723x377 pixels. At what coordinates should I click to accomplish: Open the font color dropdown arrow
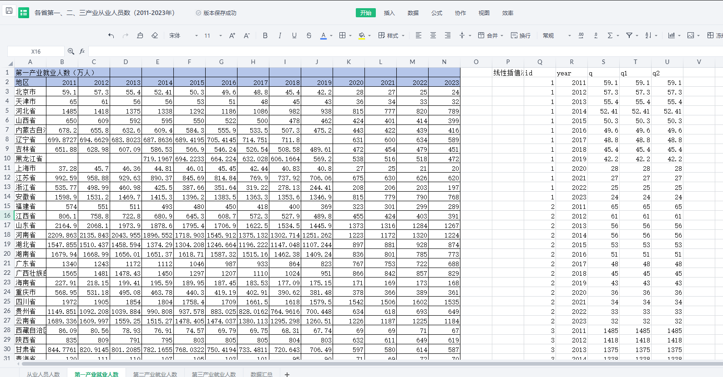(x=331, y=35)
